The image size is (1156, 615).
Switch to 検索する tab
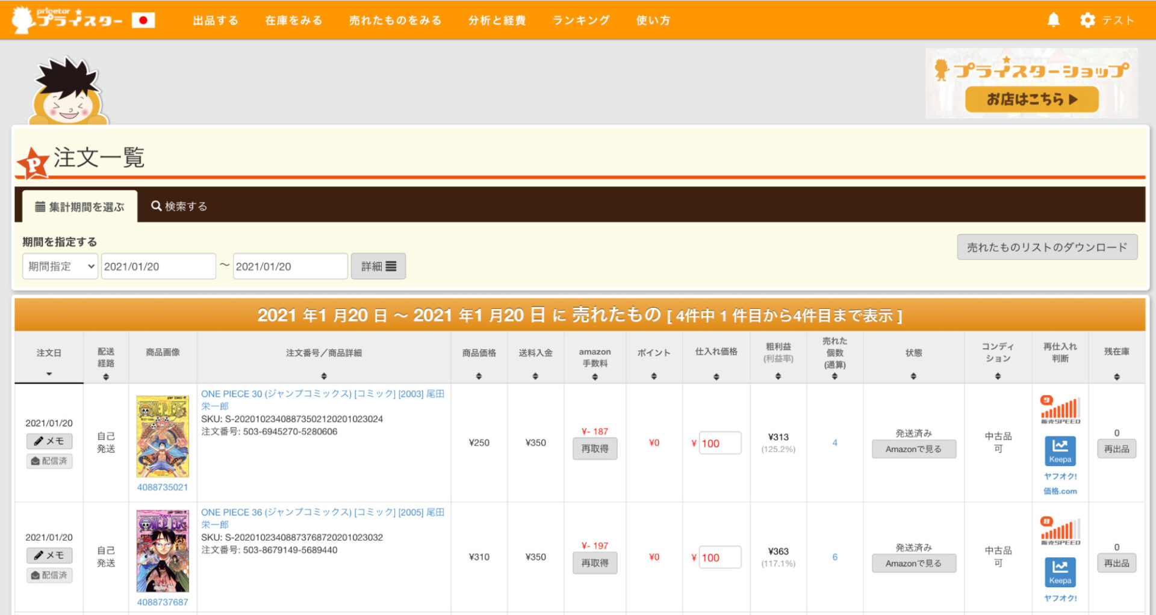(x=179, y=206)
